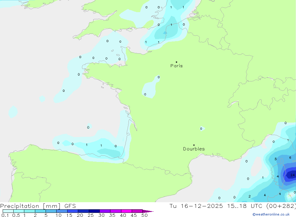Click the Dourbies location label
The height and width of the screenshot is (217, 296).
click(x=194, y=149)
